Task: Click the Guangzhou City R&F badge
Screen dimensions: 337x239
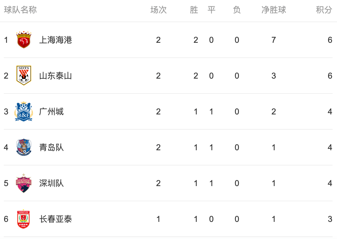Action: (x=24, y=111)
